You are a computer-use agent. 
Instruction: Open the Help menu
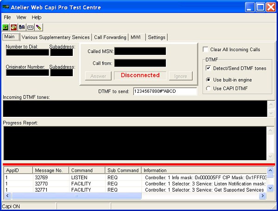[x=37, y=18]
